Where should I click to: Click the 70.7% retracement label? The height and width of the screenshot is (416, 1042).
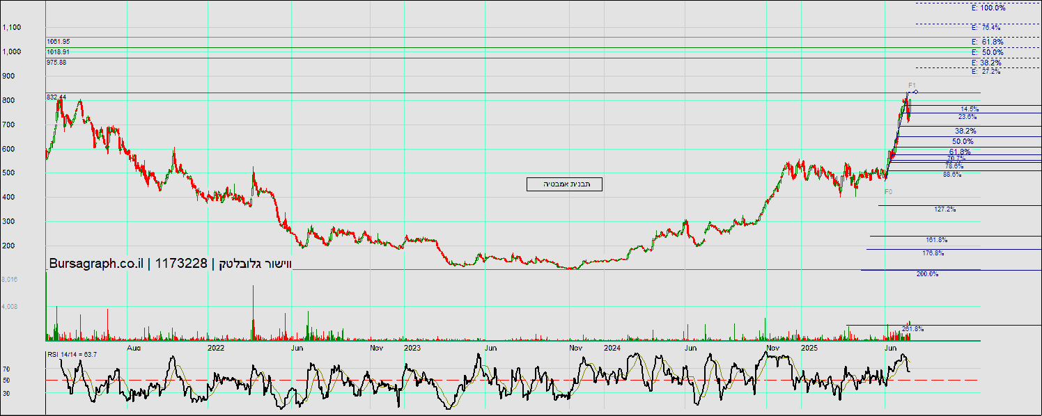tap(956, 159)
